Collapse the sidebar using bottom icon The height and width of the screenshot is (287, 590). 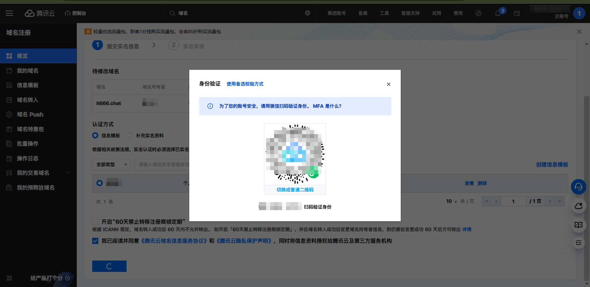[9, 278]
